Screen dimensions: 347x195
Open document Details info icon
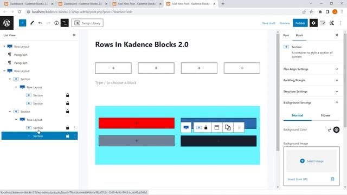56,23
